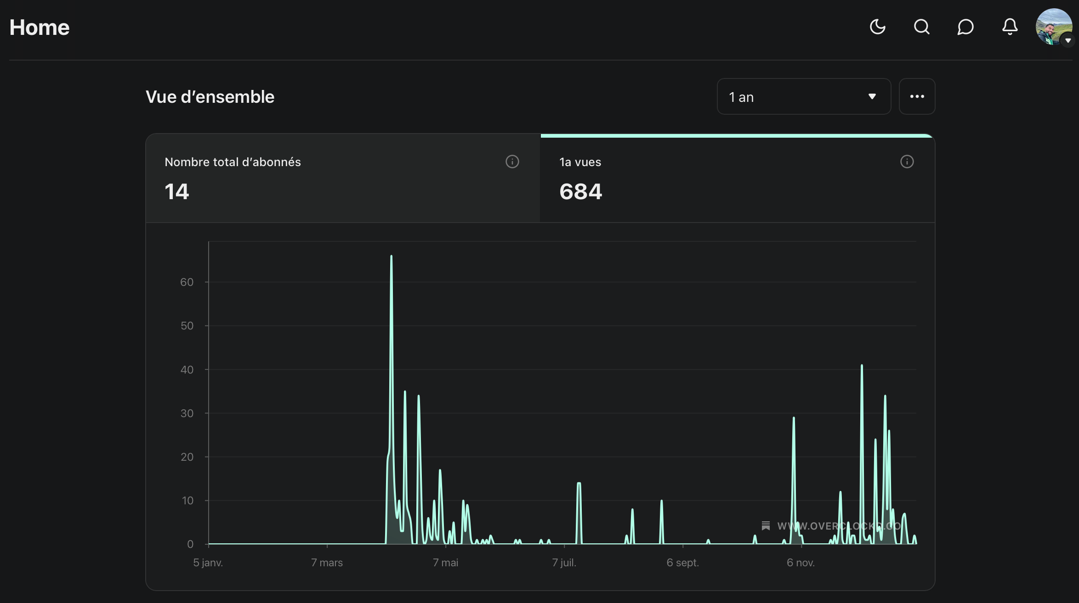Click the '7 mai' date axis label
Viewport: 1079px width, 603px height.
click(445, 563)
